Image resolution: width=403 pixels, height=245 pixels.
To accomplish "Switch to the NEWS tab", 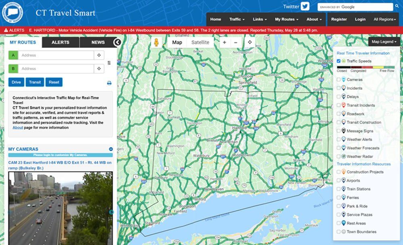I will coord(98,42).
